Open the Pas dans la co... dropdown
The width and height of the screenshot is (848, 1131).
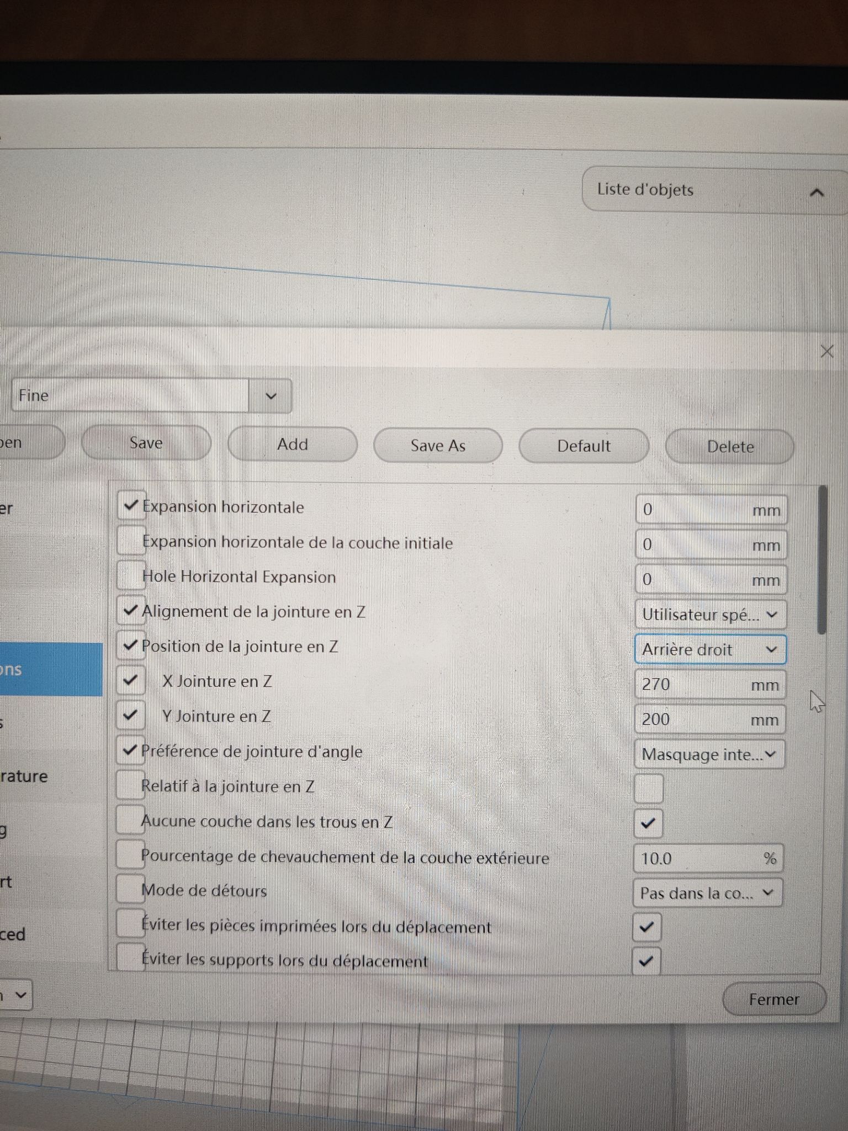click(708, 893)
